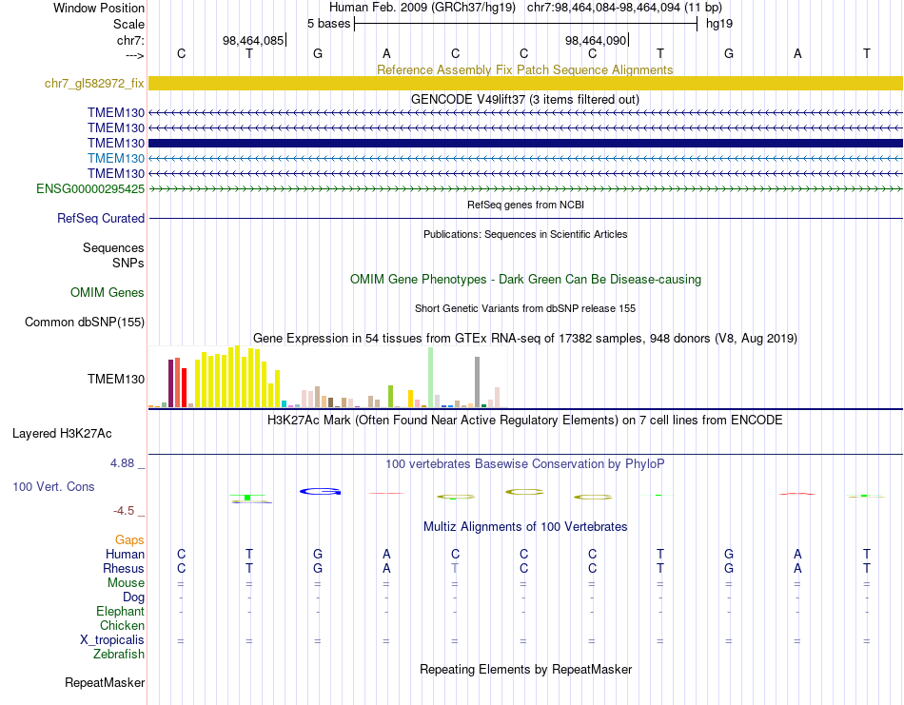The height and width of the screenshot is (705, 904).
Task: Click the chr7_gl582972_fix track label
Action: [x=94, y=83]
